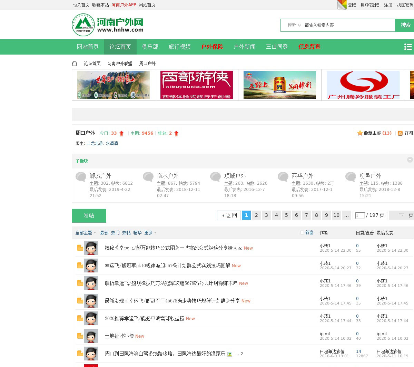Viewport: 414px width, 367px height.
Task: Open the hamburger list menu icon
Action: coord(408,47)
